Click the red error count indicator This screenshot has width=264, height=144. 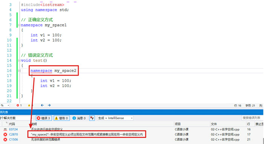tap(19, 105)
